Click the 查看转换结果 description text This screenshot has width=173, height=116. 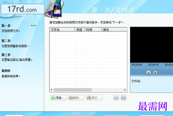(11, 76)
